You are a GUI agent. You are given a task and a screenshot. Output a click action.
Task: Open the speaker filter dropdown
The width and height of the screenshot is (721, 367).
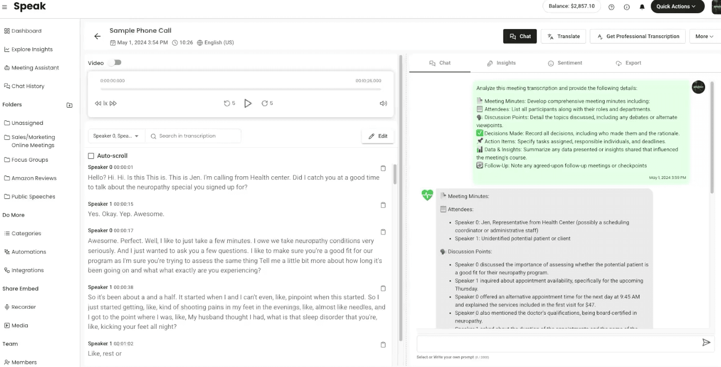(116, 136)
